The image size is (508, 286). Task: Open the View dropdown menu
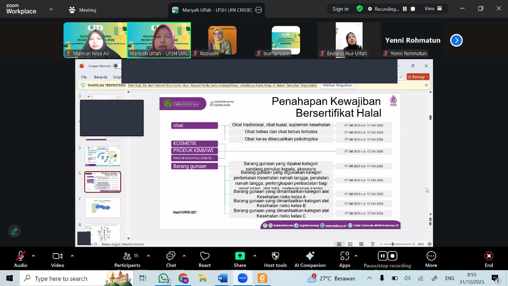(x=433, y=9)
